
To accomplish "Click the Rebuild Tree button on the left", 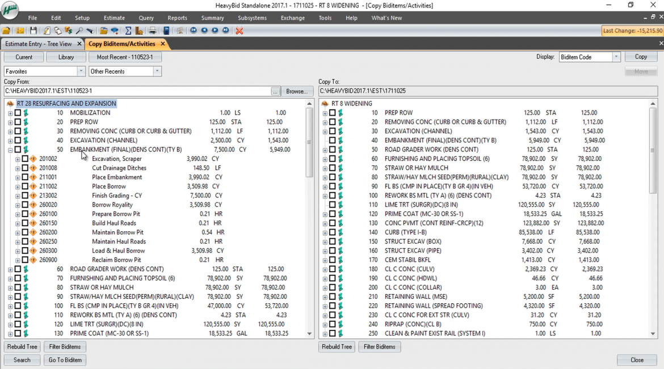I will (x=22, y=346).
